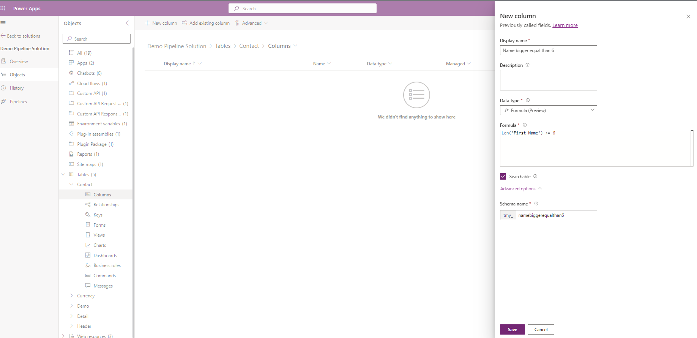Collapse the Tables tree node
The width and height of the screenshot is (697, 338).
point(63,174)
